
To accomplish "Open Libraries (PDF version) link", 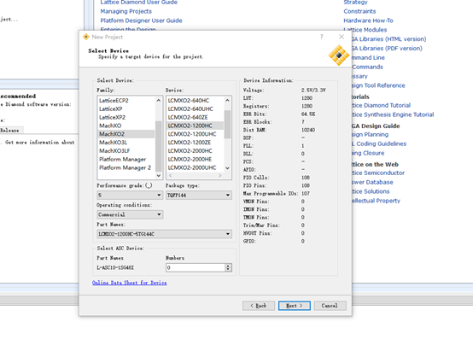I will (387, 49).
